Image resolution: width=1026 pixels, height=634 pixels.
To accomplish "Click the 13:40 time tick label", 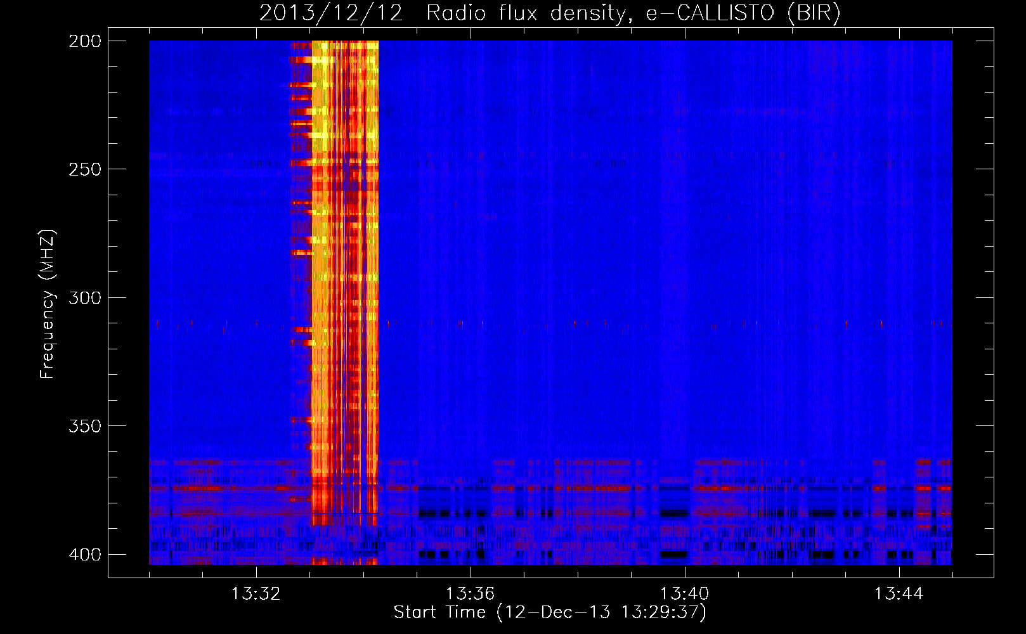I will (x=685, y=594).
